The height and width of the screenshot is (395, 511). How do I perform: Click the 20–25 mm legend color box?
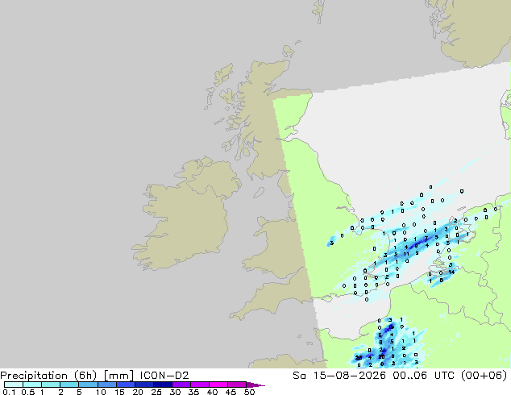coord(144,385)
